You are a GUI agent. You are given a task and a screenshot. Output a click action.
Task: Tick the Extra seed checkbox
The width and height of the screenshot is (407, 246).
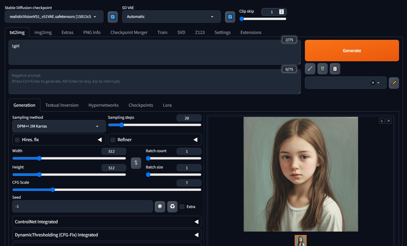(x=182, y=206)
